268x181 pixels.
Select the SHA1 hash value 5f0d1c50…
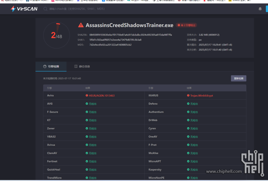115,40
